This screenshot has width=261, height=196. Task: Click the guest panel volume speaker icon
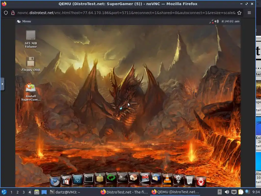217,21
